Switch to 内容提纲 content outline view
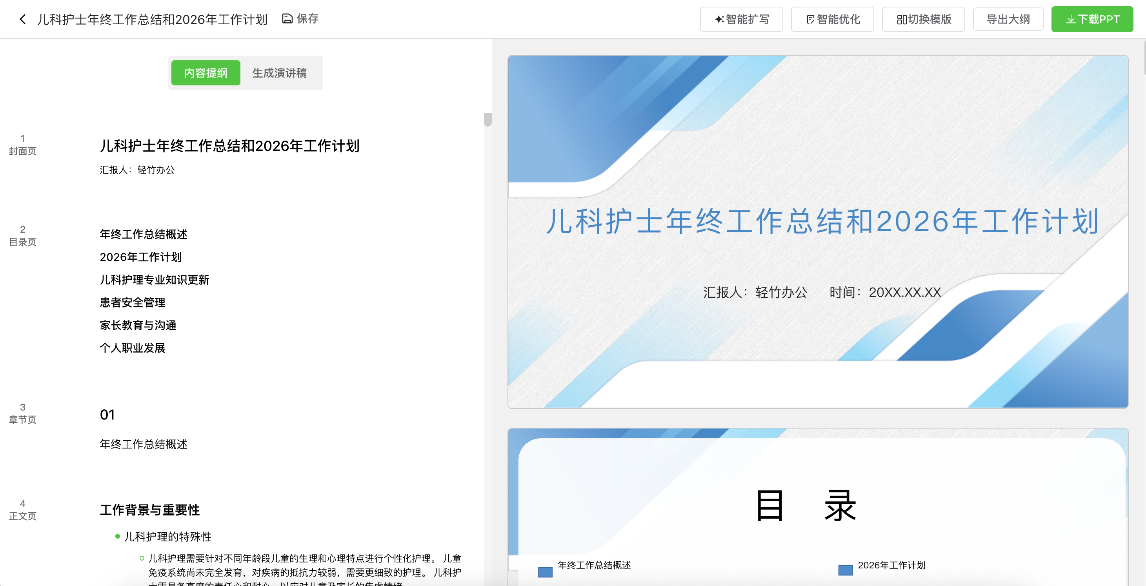Image resolution: width=1146 pixels, height=586 pixels. pos(205,72)
